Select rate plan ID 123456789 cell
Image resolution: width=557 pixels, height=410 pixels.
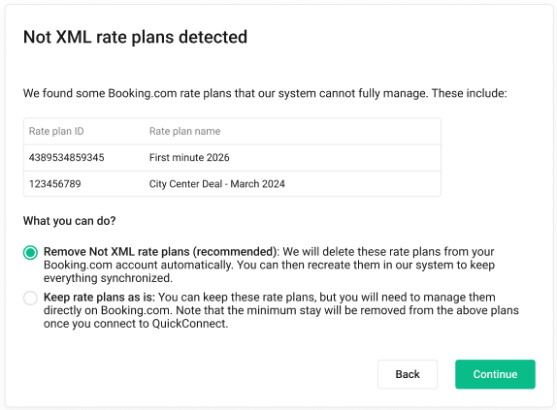click(55, 184)
